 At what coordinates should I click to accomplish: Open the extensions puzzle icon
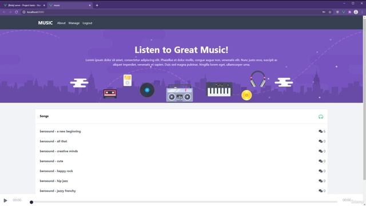(349, 12)
